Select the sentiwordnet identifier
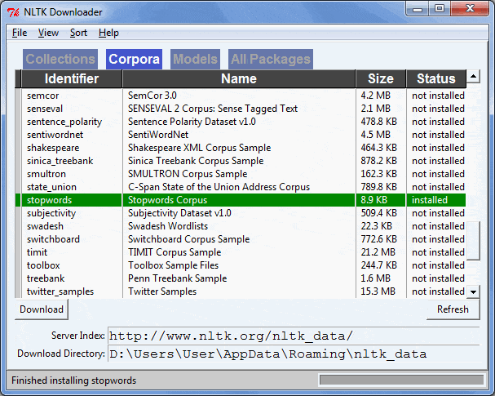The width and height of the screenshot is (495, 396). 55,135
